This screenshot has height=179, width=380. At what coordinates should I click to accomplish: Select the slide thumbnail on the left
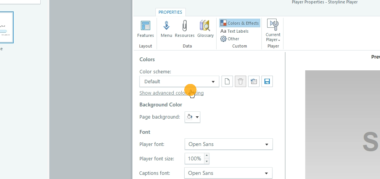[x=6, y=29]
